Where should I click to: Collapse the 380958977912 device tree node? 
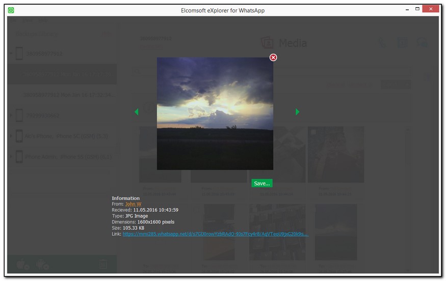tap(11, 53)
